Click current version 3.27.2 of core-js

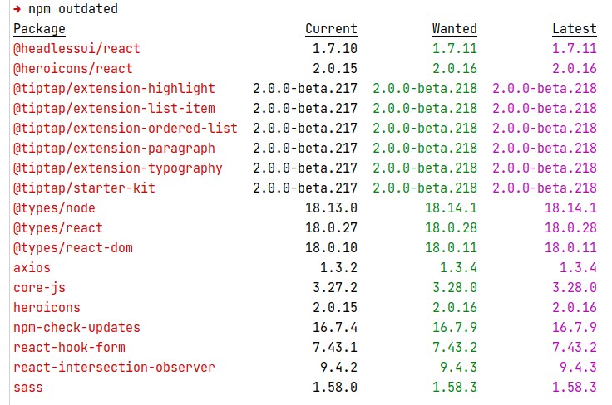pyautogui.click(x=335, y=287)
